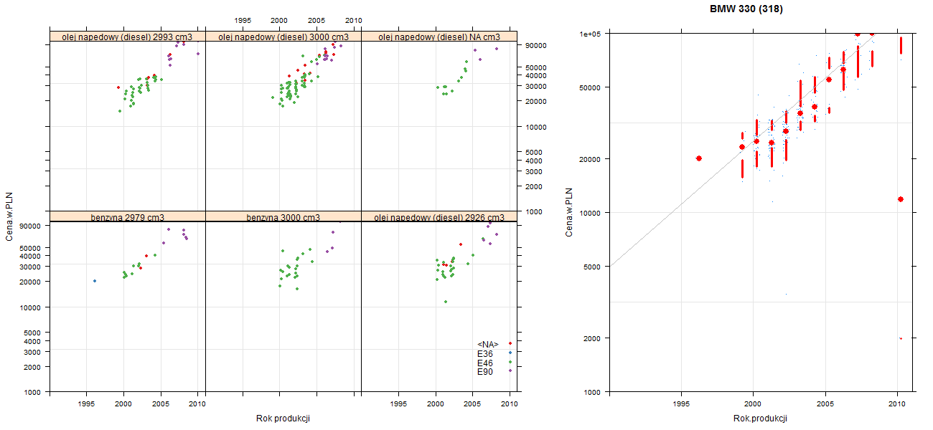Select the "olej napedowy (diesel) 2926 cm3" panel header
The image size is (933, 430).
[439, 217]
